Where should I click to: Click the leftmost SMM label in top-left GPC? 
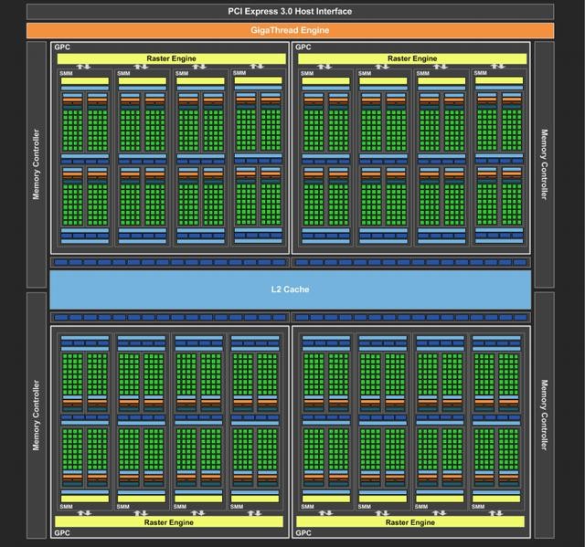pos(66,73)
